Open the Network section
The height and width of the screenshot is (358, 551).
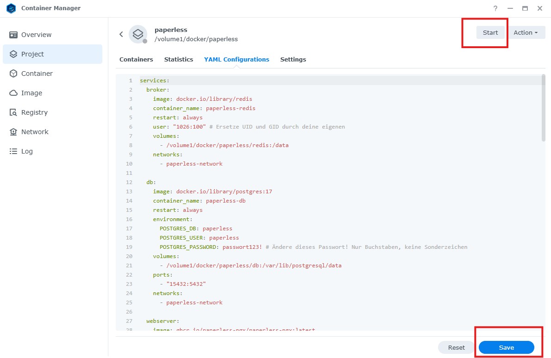(35, 131)
